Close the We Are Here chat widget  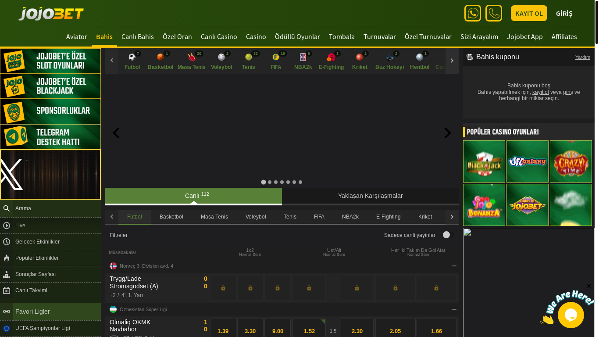click(588, 286)
